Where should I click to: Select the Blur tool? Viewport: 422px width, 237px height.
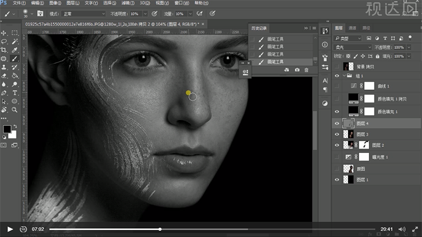(x=4, y=84)
